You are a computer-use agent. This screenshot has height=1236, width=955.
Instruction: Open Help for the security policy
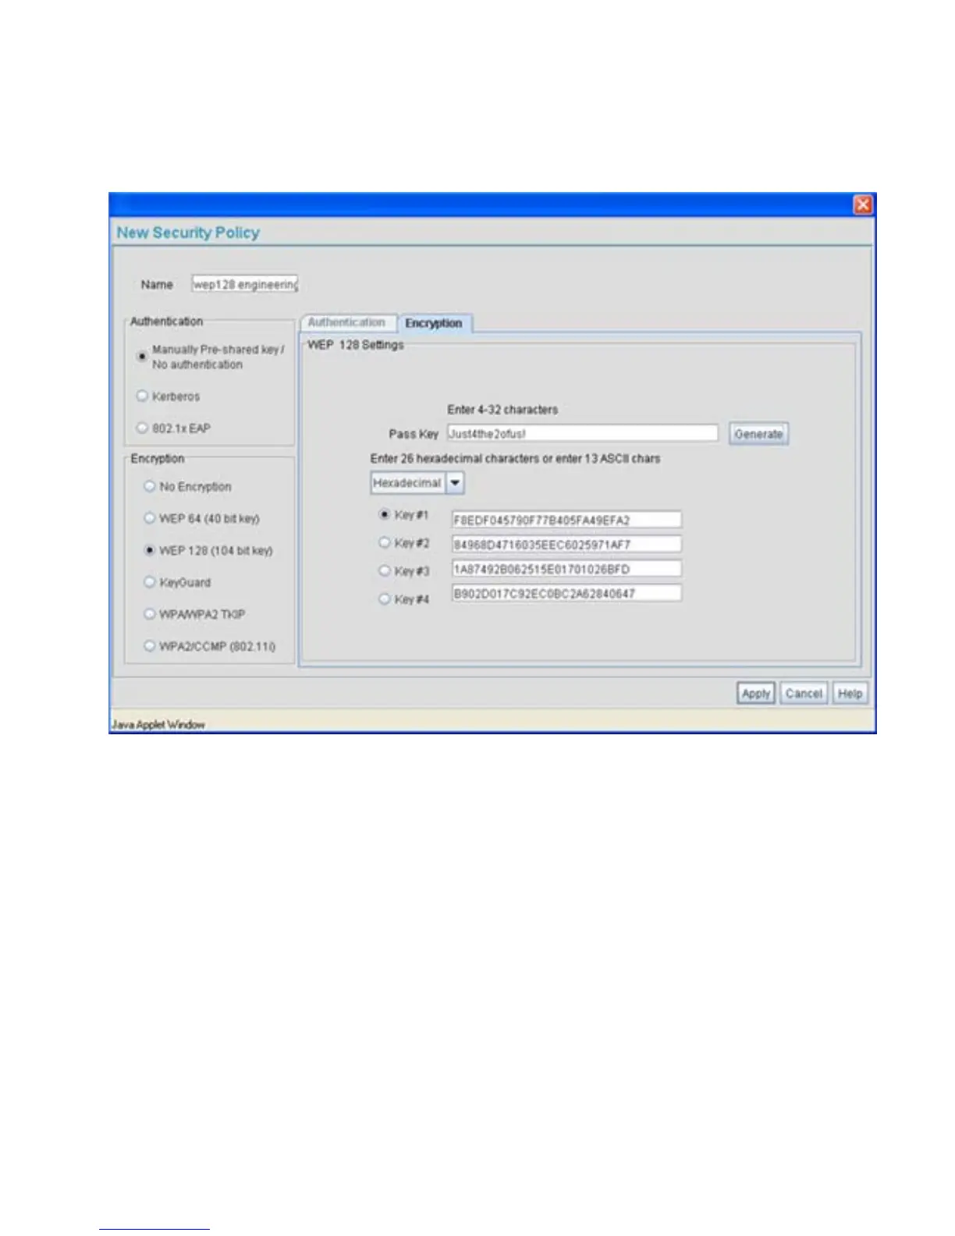850,693
